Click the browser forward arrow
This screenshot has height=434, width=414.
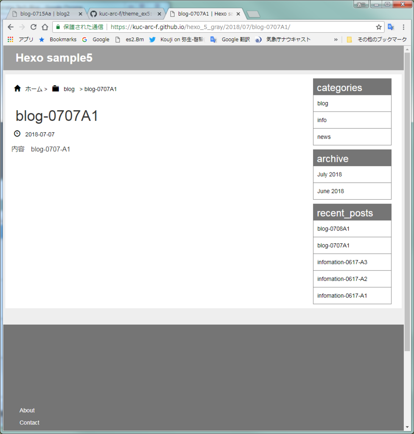pyautogui.click(x=22, y=27)
